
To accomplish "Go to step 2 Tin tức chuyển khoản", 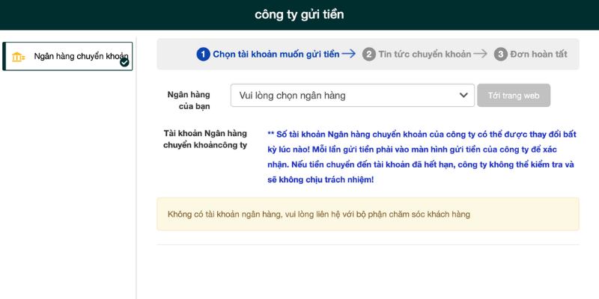I will (x=425, y=54).
